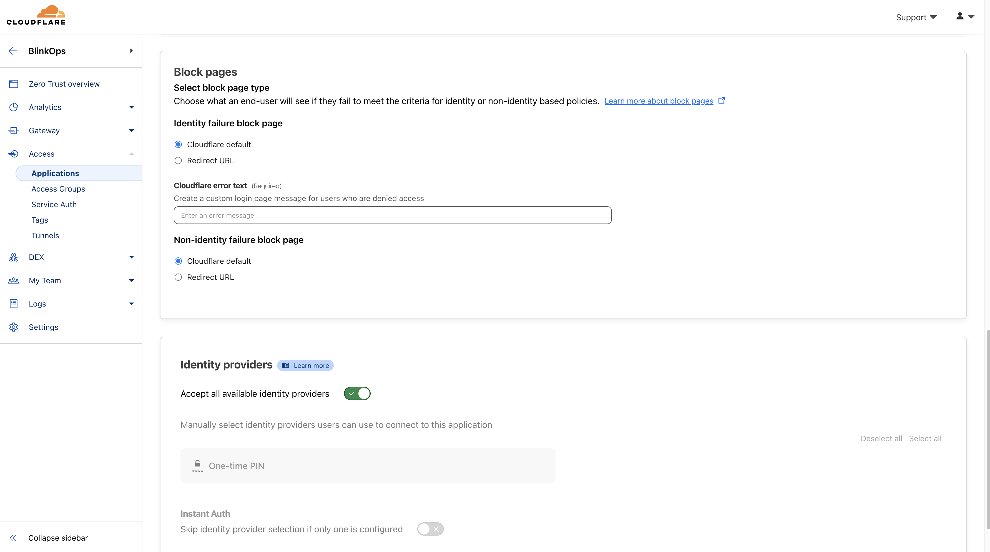Select Cloudflare default for identity failure block page
Image resolution: width=990 pixels, height=552 pixels.
click(178, 145)
